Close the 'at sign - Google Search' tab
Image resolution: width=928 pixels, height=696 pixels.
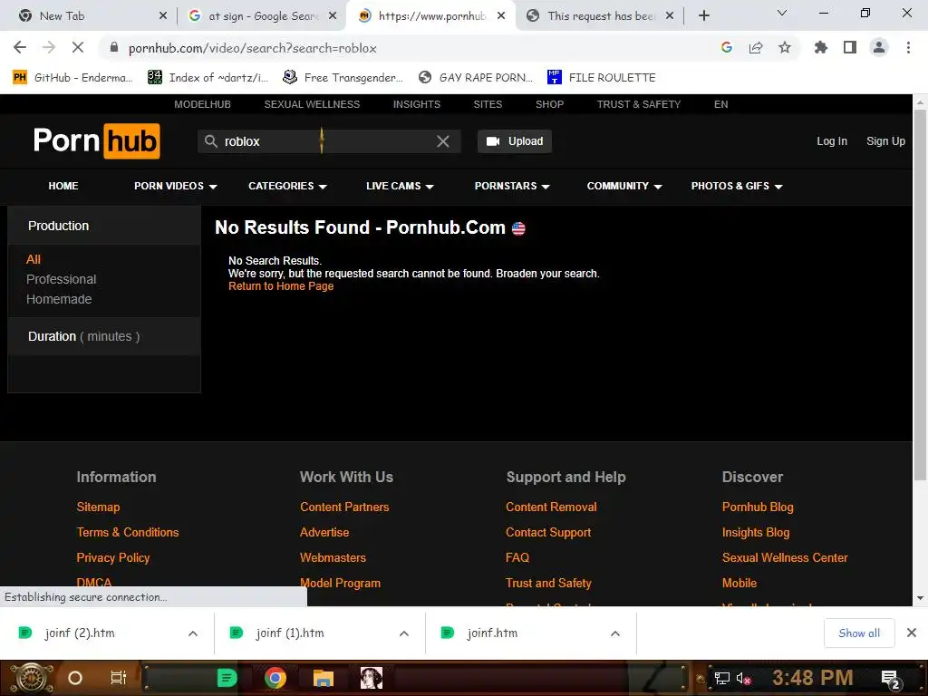333,16
